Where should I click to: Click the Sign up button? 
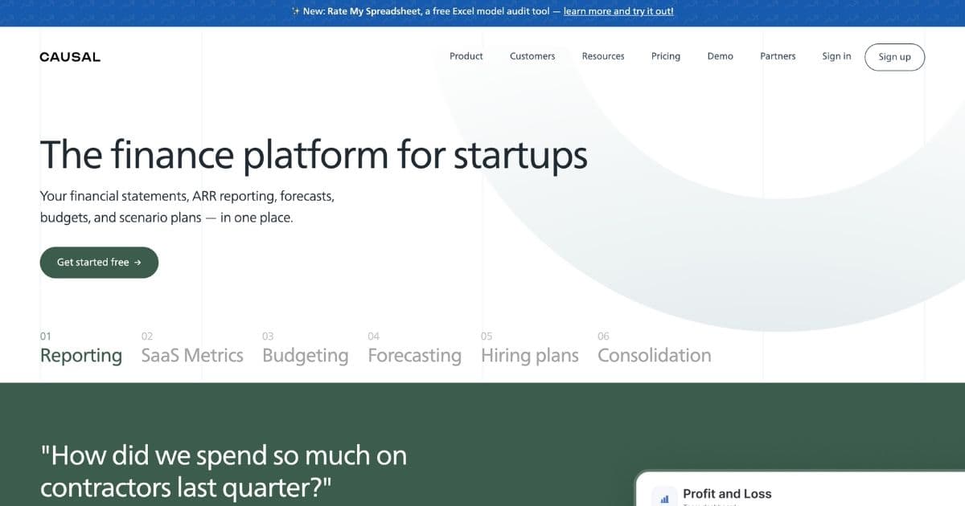tap(894, 57)
